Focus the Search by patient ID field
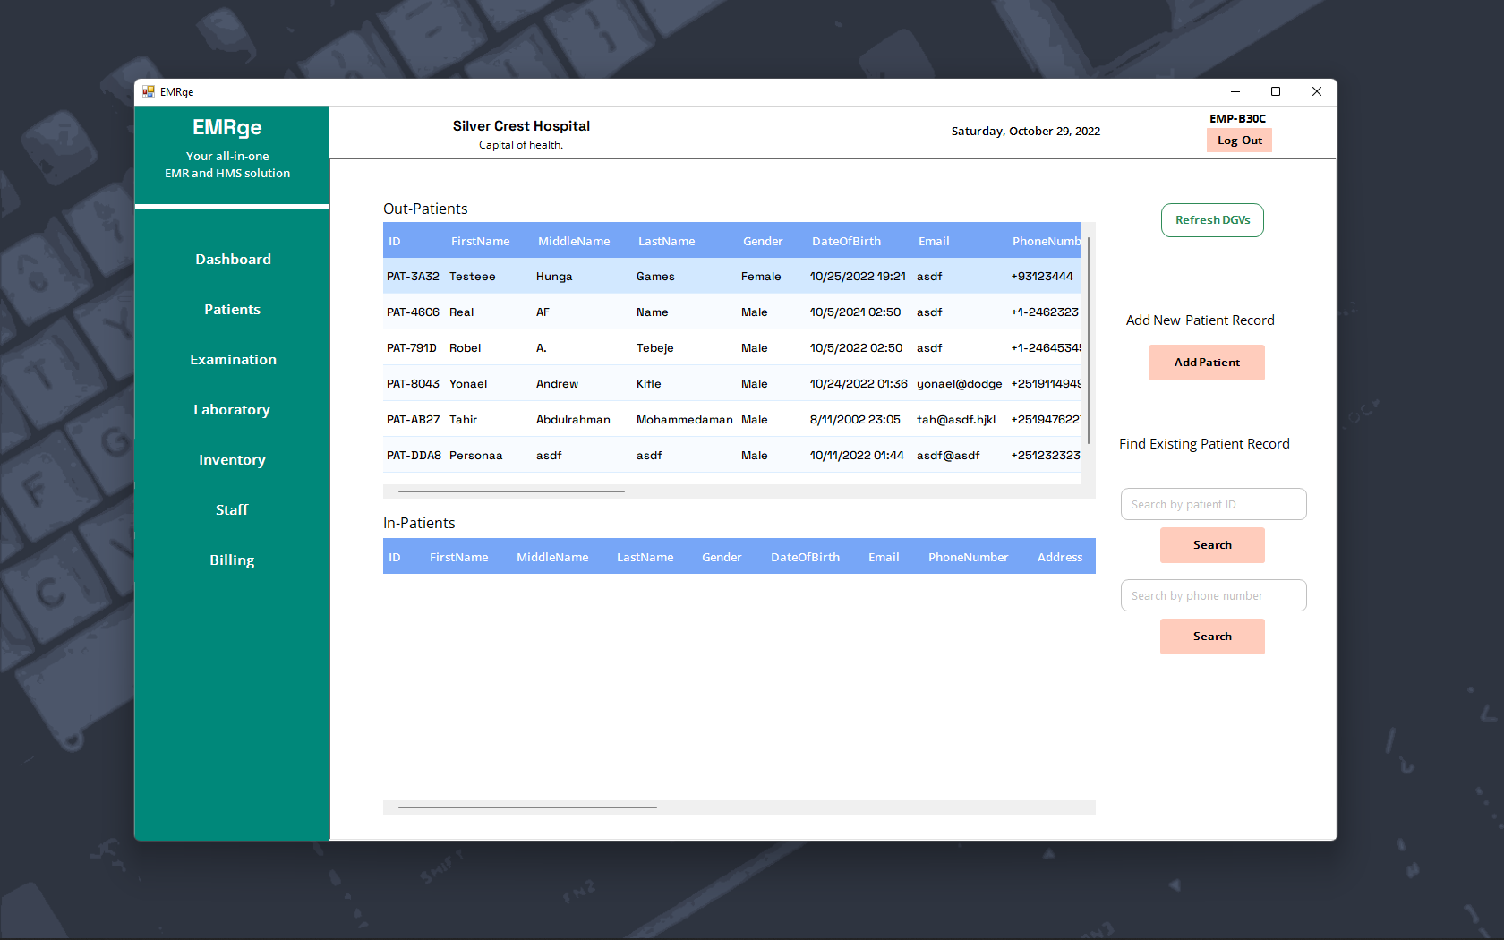Screen dimensions: 1504x940 pyautogui.click(x=1213, y=504)
